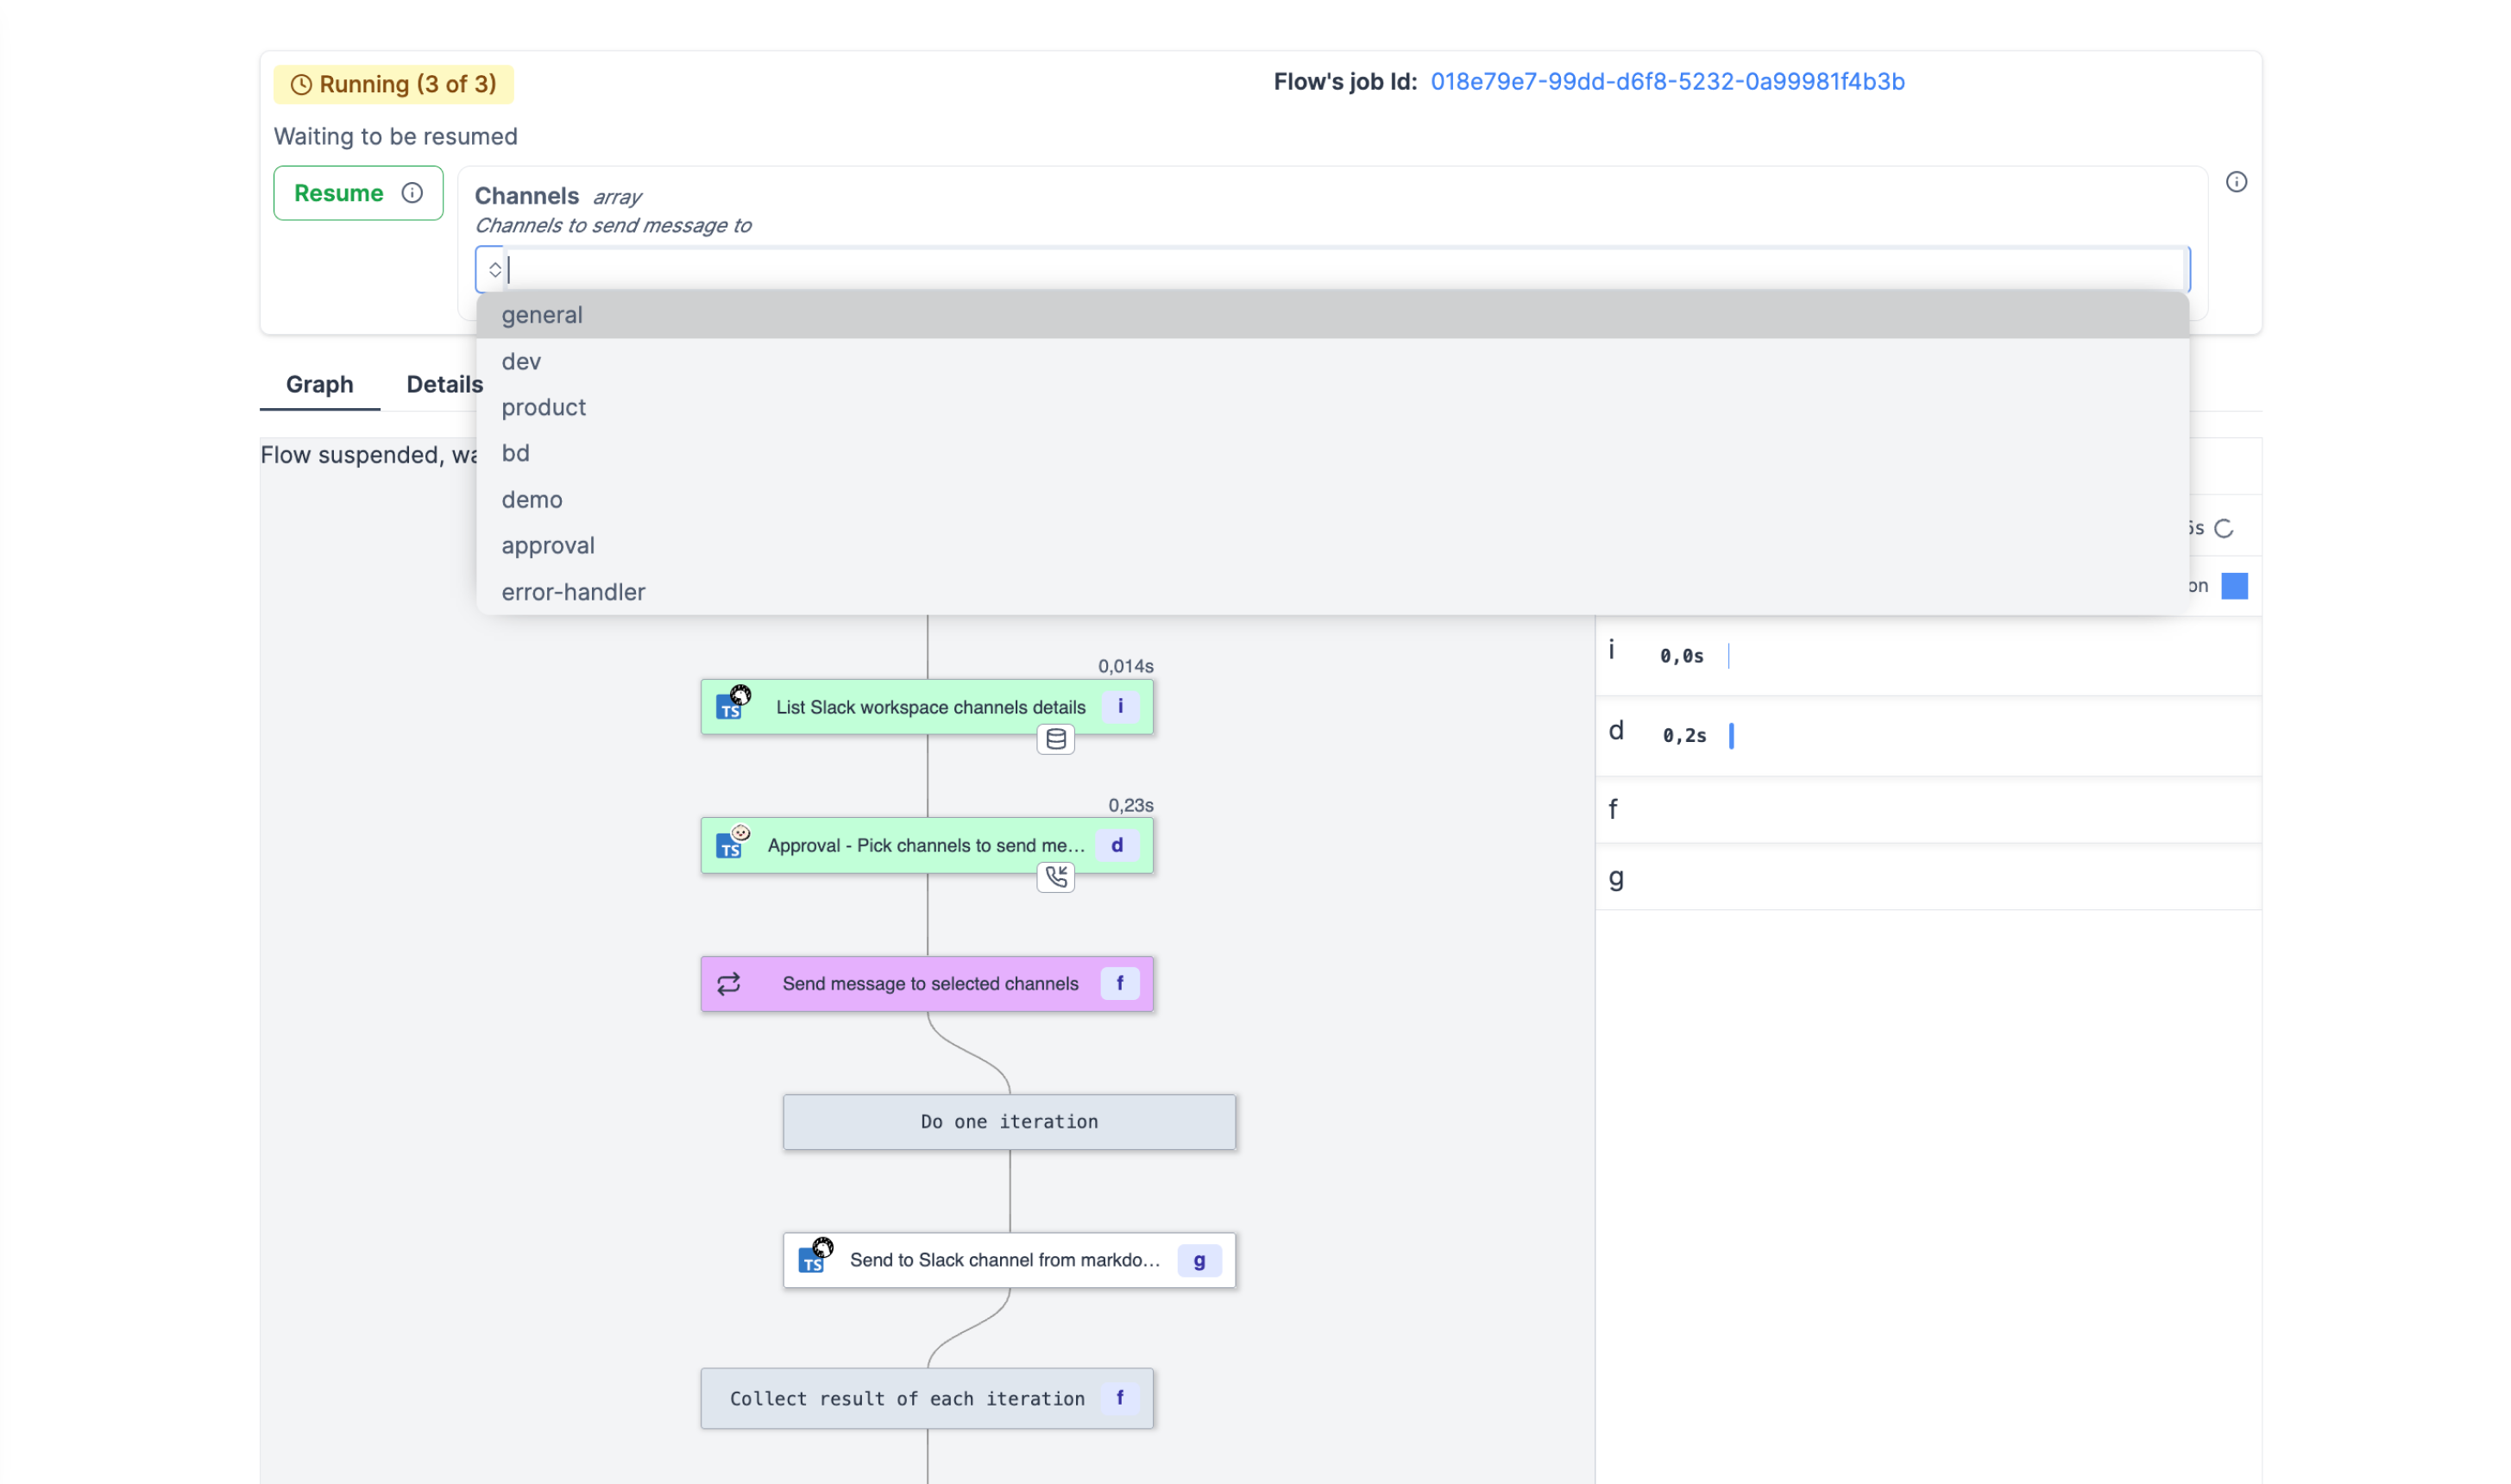The width and height of the screenshot is (2511, 1484).
Task: Click the loading spinner icon in timeline panel
Action: coord(2224,529)
